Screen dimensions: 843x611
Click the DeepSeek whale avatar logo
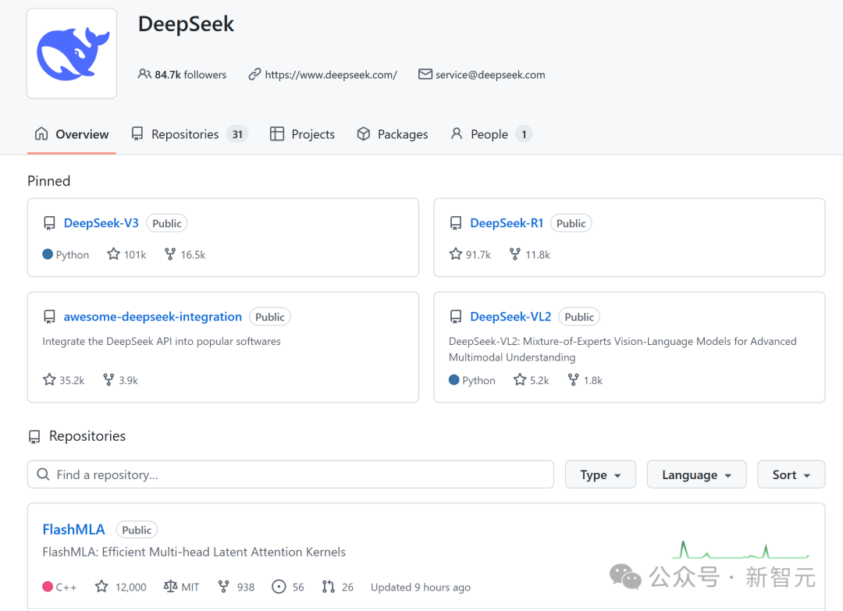coord(72,53)
